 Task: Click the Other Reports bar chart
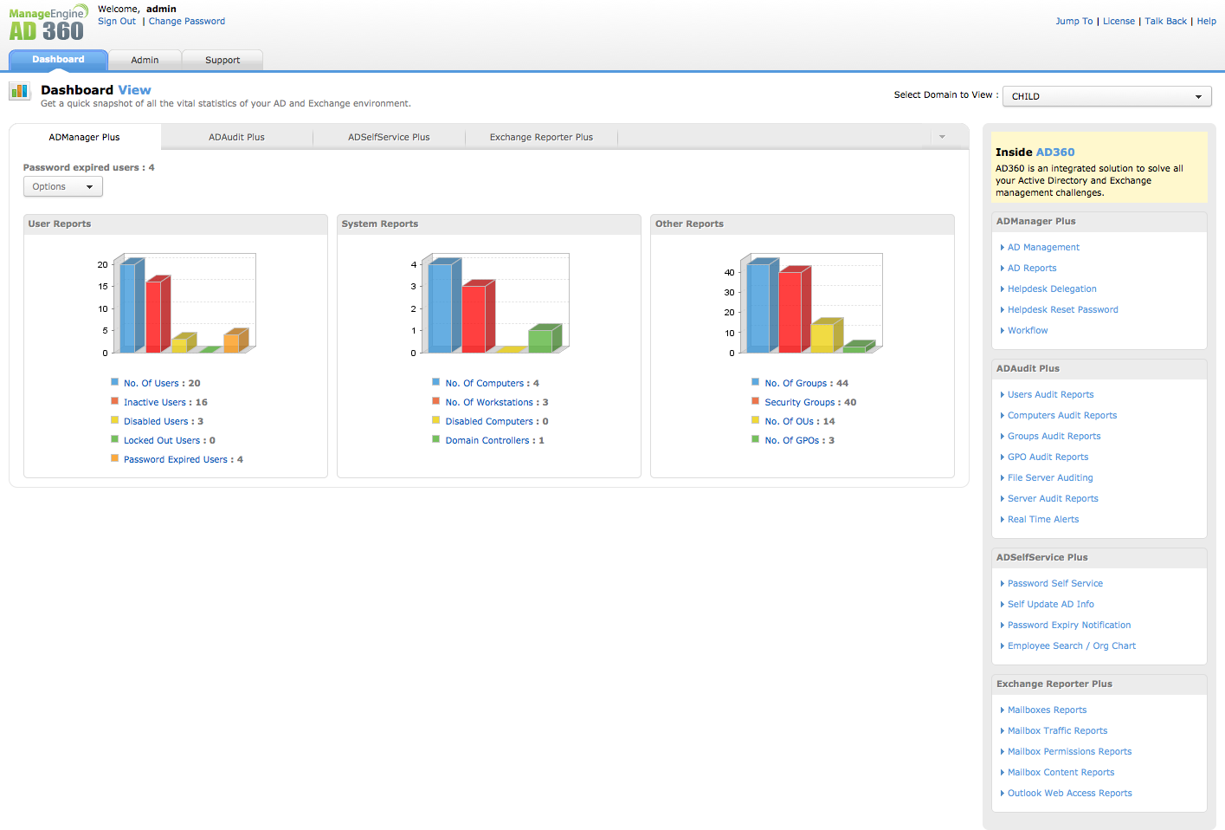[803, 304]
